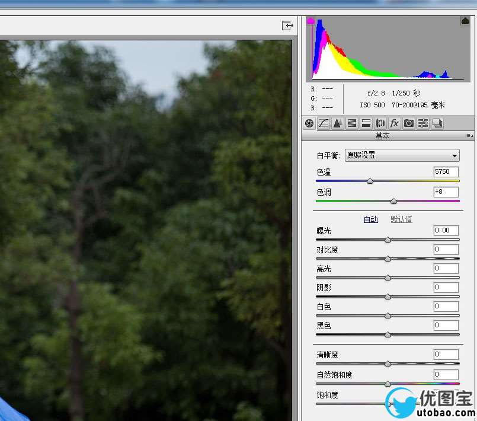Click the 曝光 value field
477x421 pixels.
[x=446, y=231]
